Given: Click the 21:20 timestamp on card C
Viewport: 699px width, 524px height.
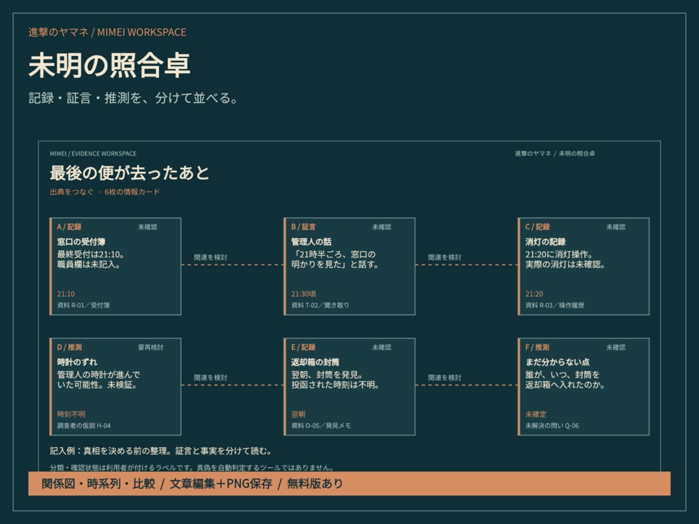Looking at the screenshot, I should pyautogui.click(x=534, y=293).
